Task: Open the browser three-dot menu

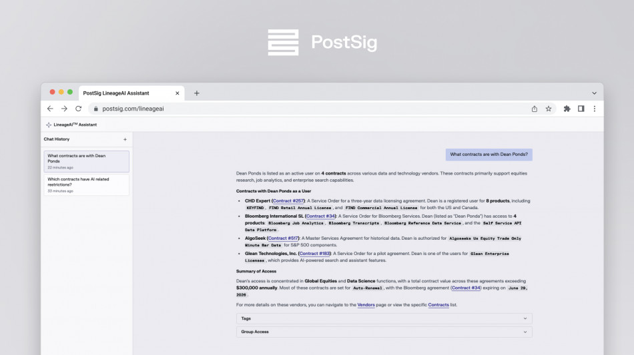Action: coord(594,109)
